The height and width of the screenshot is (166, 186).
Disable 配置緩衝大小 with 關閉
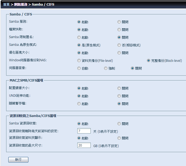tap(119, 88)
